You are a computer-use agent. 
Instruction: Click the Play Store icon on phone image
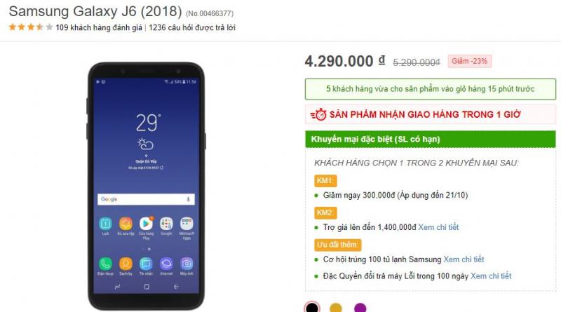click(146, 223)
